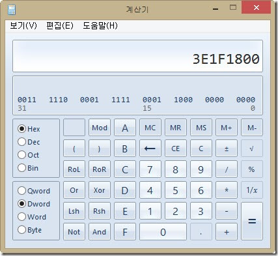
Task: Toggle the leftmost bit group 0011
Action: pyautogui.click(x=27, y=100)
